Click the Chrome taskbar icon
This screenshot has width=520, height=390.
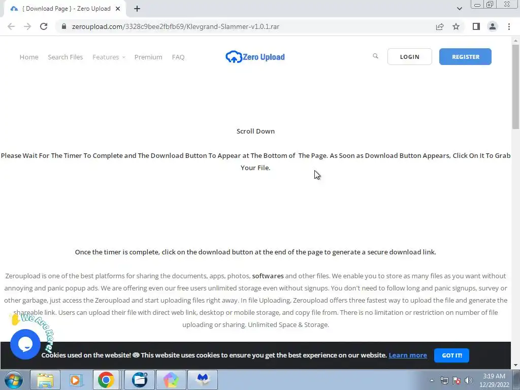coord(106,380)
